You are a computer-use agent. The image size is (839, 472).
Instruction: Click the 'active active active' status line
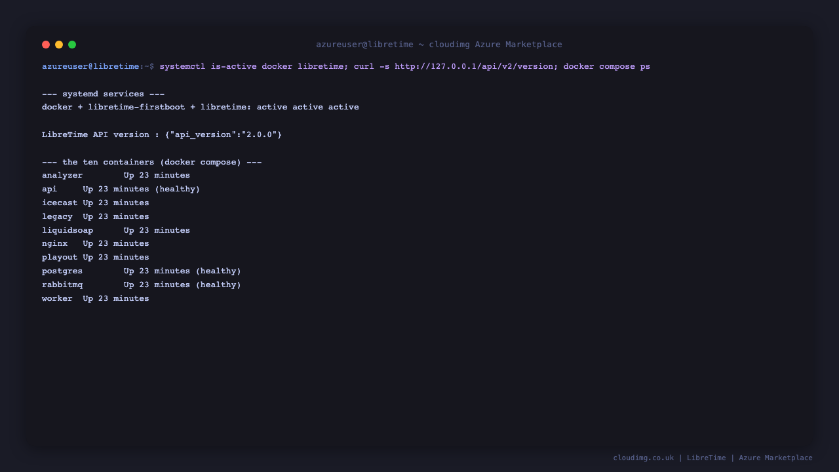pyautogui.click(x=201, y=107)
